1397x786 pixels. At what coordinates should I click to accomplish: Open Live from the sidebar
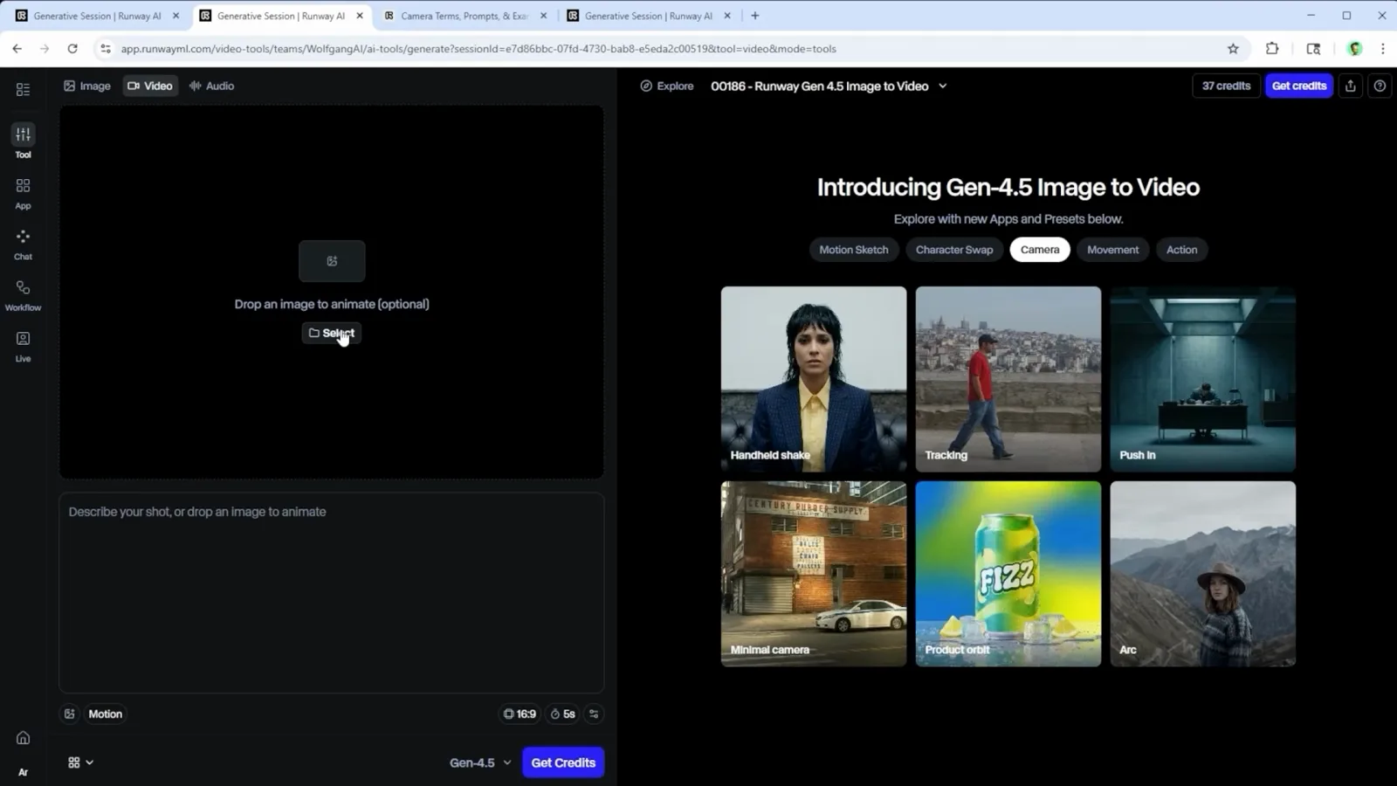point(23,347)
